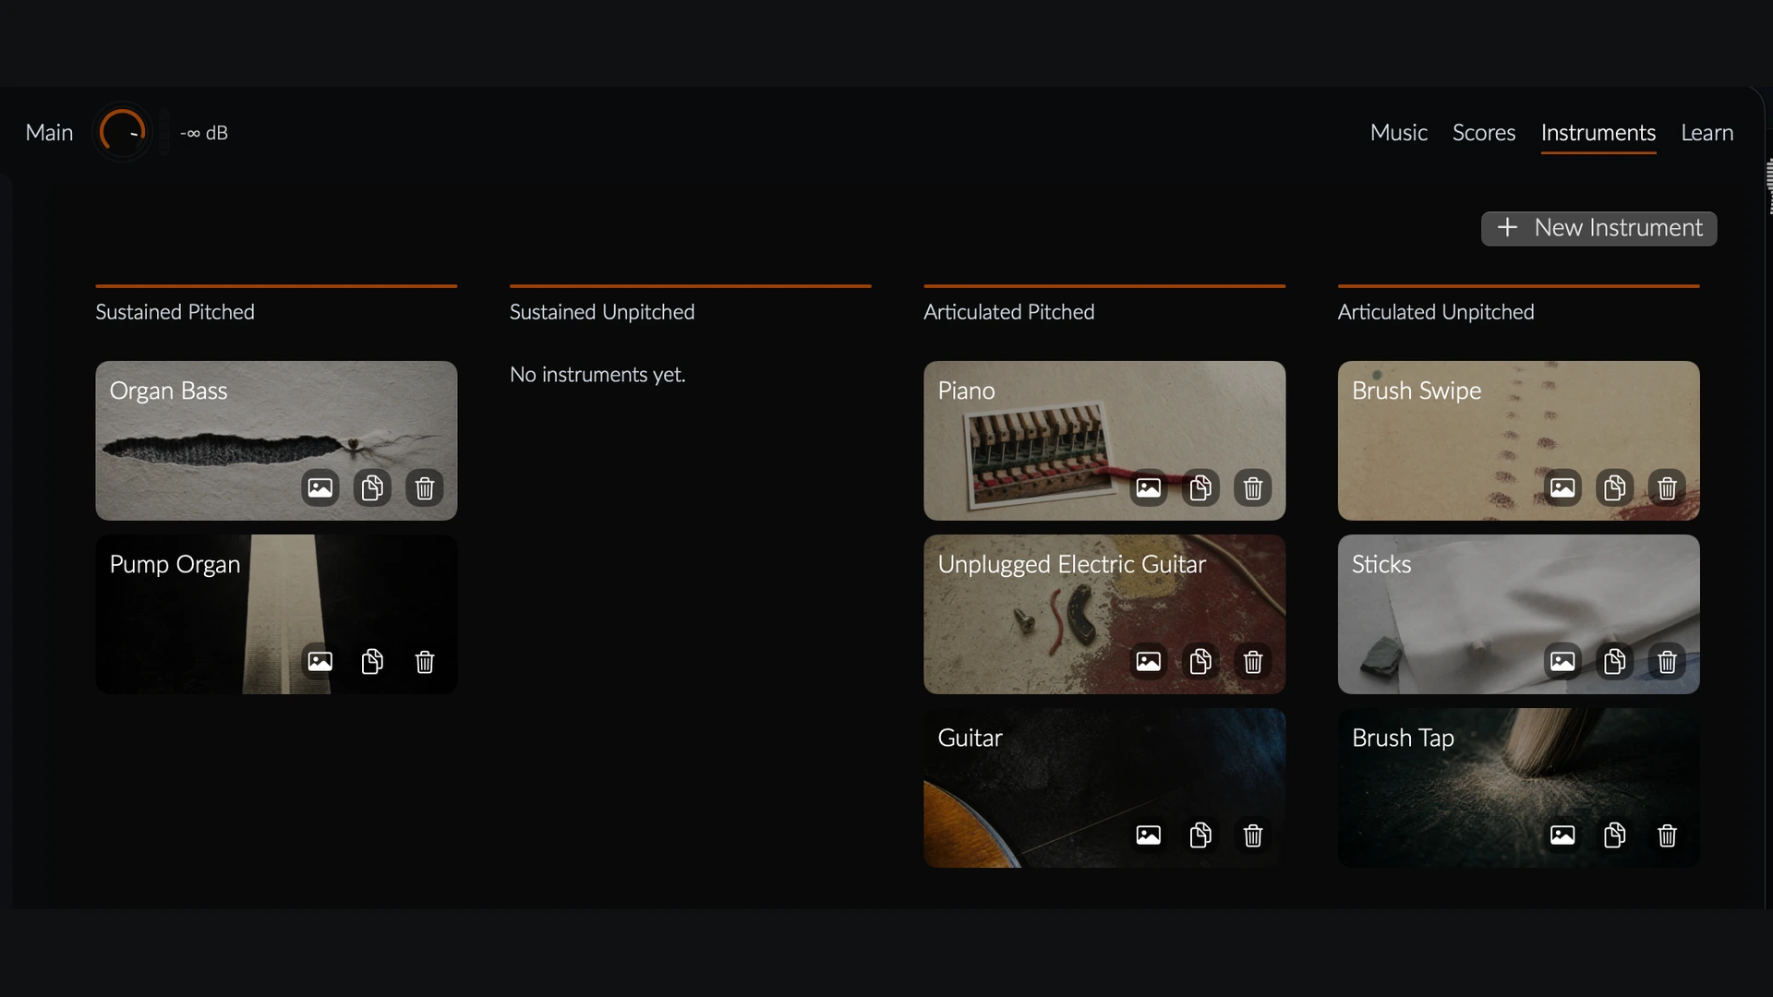Duplicate the Brush Swipe instrument
The width and height of the screenshot is (1773, 997).
coord(1615,487)
